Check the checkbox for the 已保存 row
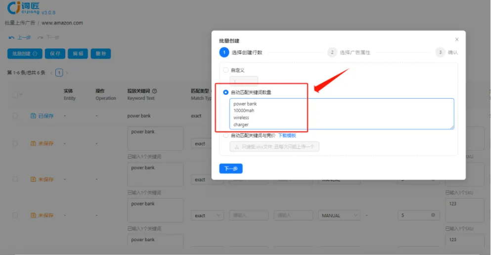 (15, 116)
